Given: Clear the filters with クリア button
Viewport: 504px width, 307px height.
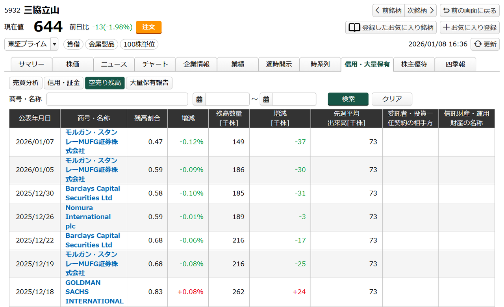Looking at the screenshot, I should click(392, 99).
